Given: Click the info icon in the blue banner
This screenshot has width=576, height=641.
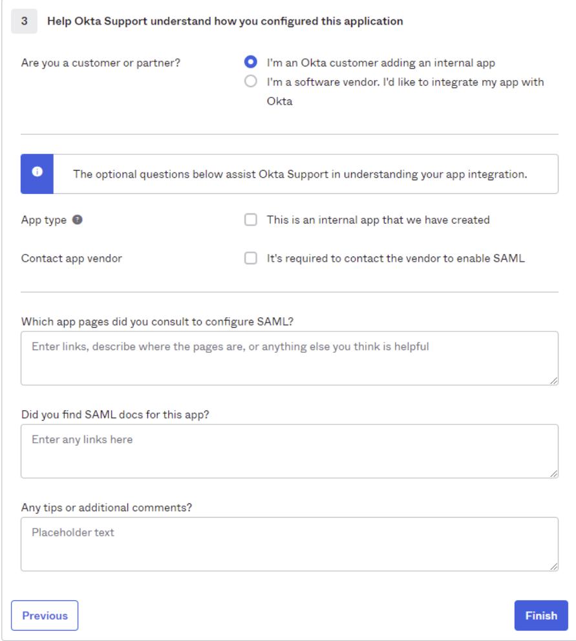Looking at the screenshot, I should pyautogui.click(x=37, y=170).
